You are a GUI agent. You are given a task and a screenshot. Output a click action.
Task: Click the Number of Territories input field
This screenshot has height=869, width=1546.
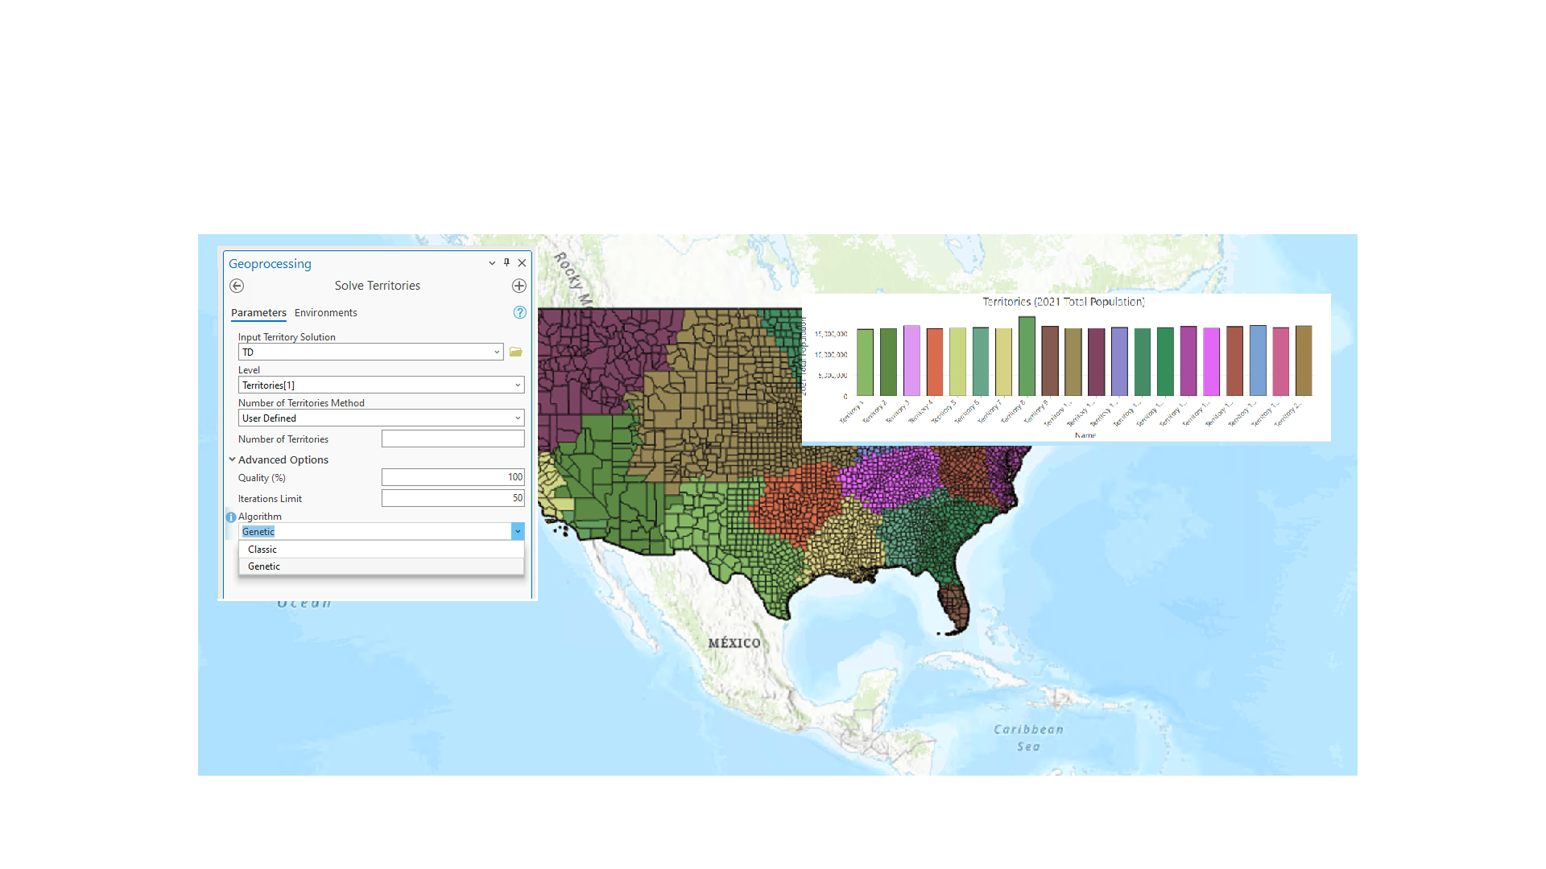[x=453, y=438]
